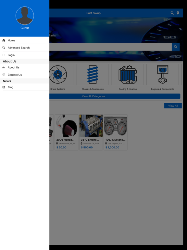Tap the Guest profile avatar
Viewport: 187px width, 250px height.
pyautogui.click(x=25, y=16)
